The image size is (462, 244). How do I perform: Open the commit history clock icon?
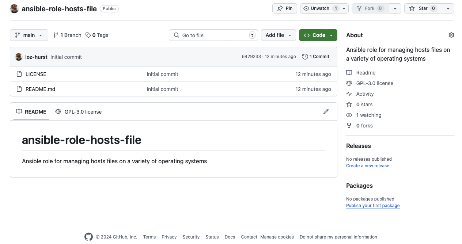click(x=305, y=57)
